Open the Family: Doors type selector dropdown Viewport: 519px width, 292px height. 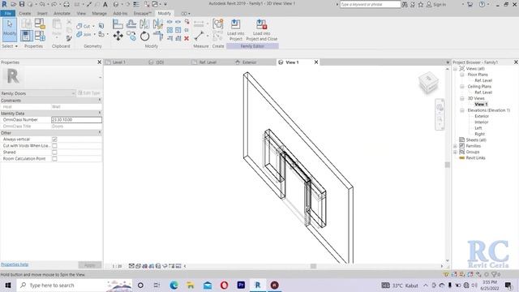point(38,93)
